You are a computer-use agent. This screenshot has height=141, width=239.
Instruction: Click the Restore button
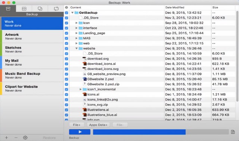tap(49, 138)
